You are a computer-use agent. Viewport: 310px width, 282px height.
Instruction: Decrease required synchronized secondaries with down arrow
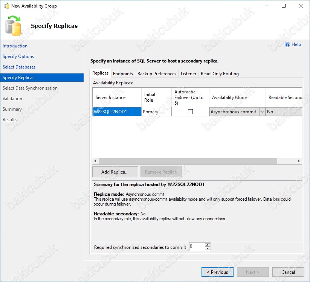[x=208, y=248]
